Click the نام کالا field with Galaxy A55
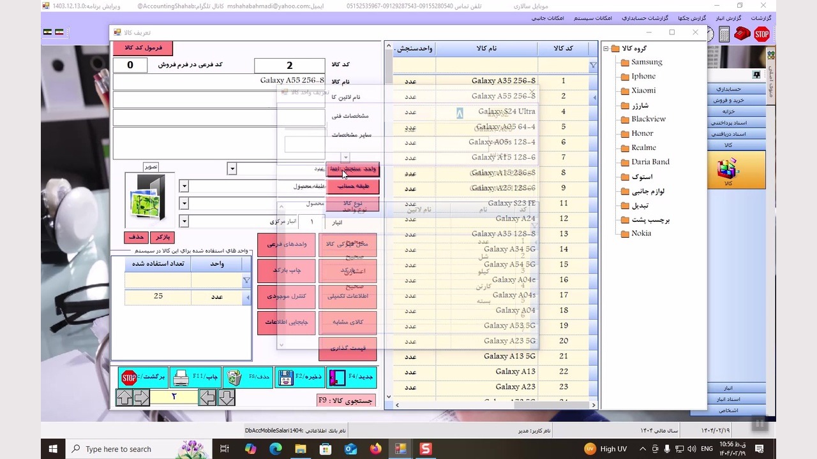 point(219,82)
